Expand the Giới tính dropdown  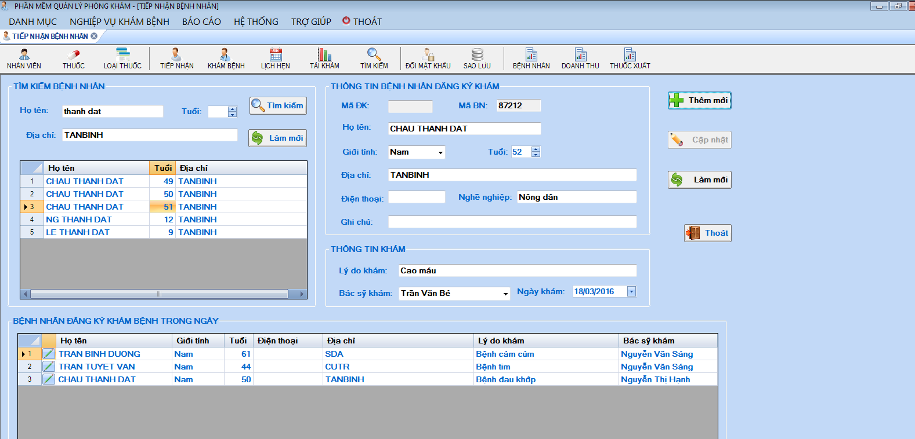coord(440,152)
